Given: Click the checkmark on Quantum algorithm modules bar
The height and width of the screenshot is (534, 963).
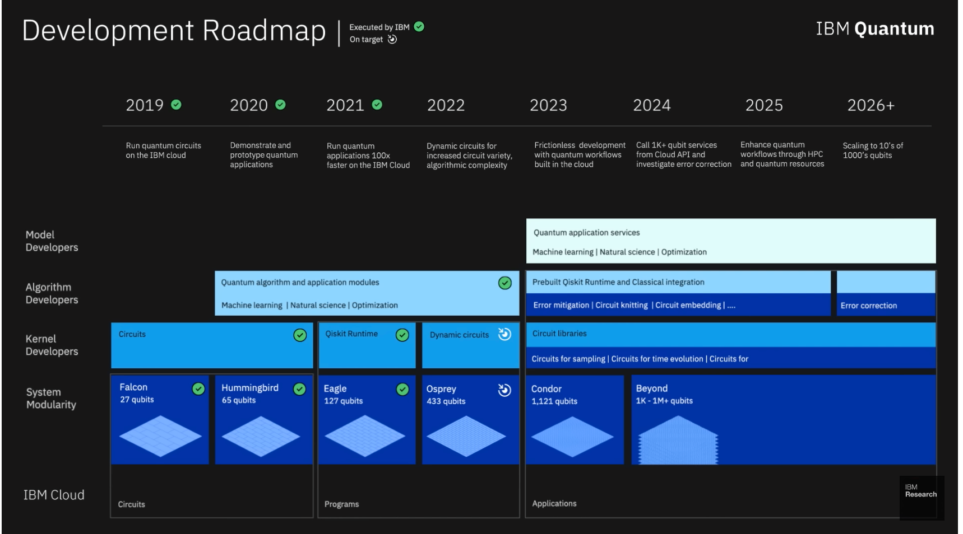Looking at the screenshot, I should point(505,283).
